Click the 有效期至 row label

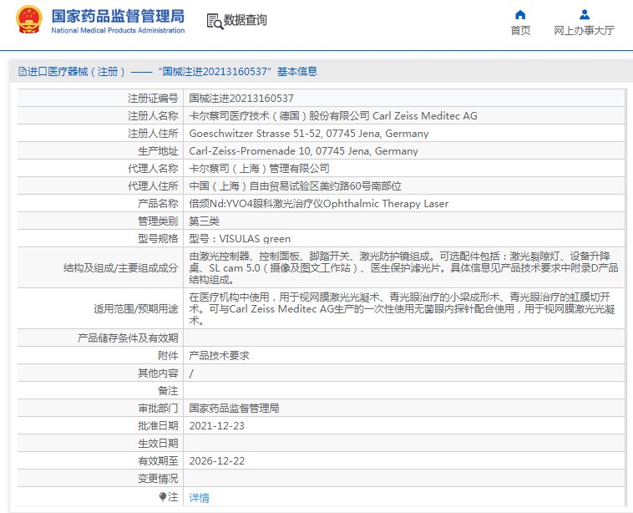[158, 461]
